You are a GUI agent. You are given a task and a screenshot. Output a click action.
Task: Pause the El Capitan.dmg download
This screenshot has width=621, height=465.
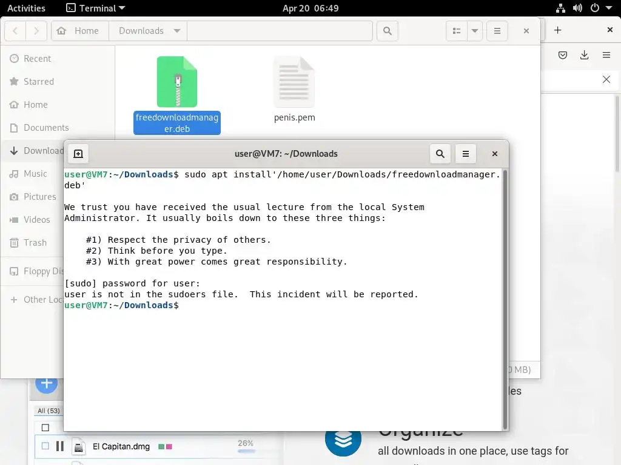(x=60, y=446)
